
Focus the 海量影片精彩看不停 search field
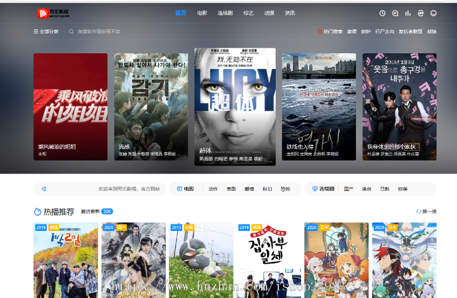(99, 31)
